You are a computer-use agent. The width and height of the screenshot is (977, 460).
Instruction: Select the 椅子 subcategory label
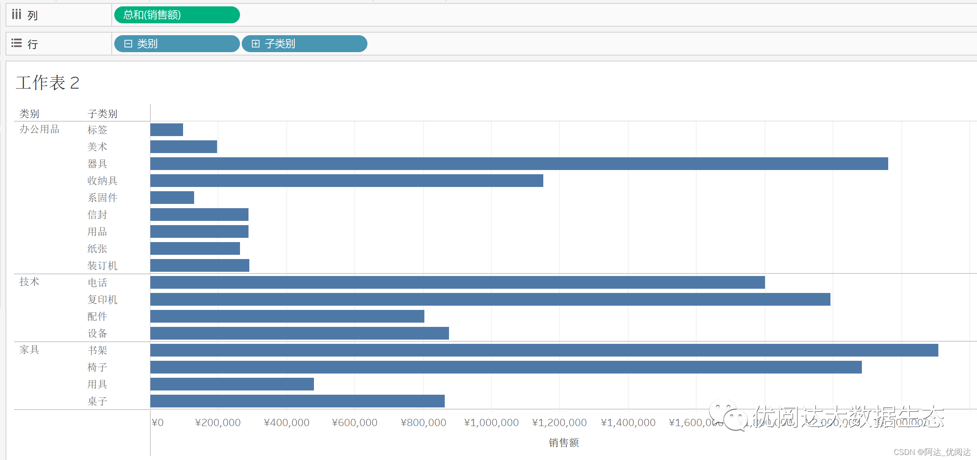click(x=97, y=367)
